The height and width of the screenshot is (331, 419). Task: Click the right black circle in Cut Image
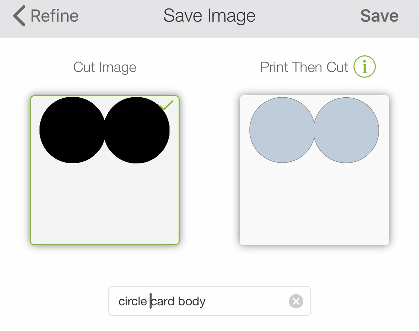pos(137,130)
